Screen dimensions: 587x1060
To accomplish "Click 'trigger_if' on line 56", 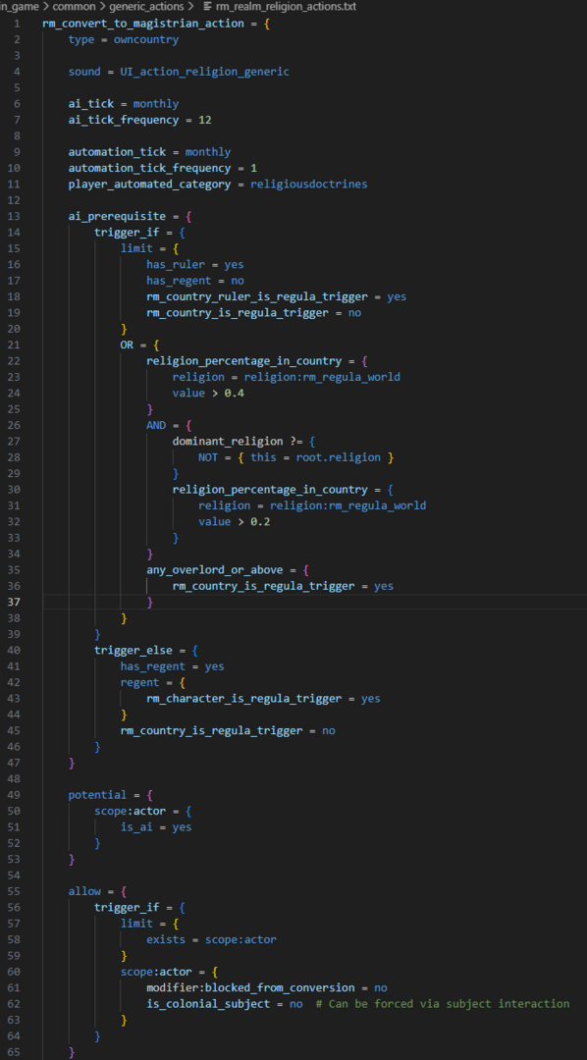I will click(x=127, y=908).
